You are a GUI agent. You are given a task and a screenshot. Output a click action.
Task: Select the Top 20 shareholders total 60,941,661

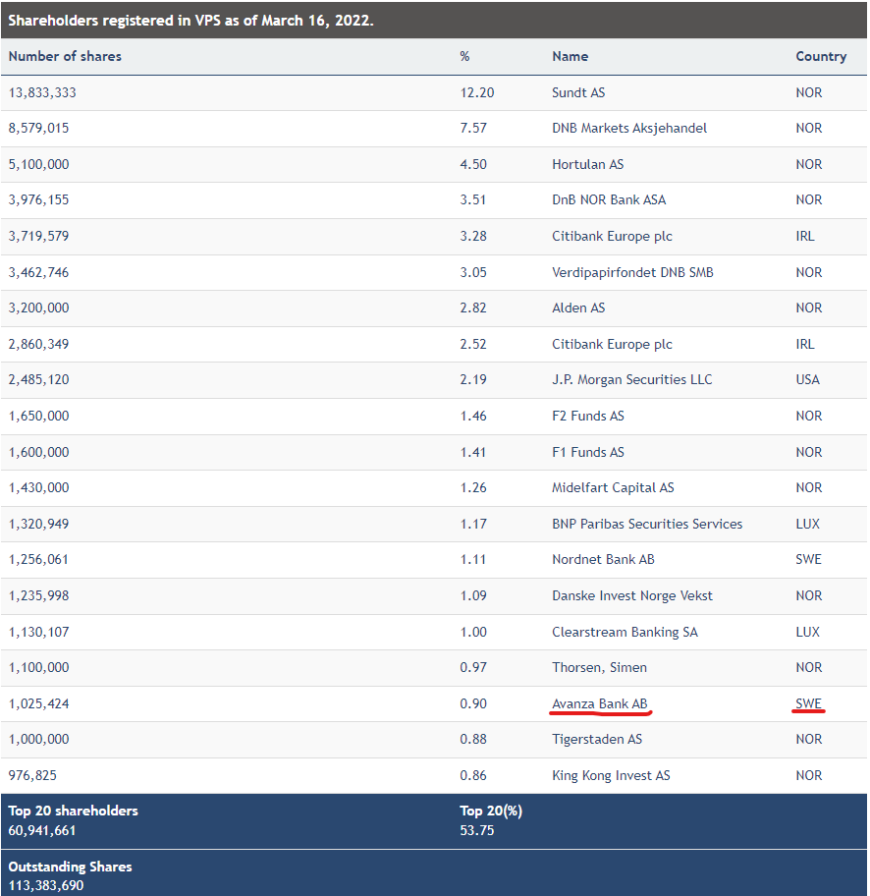(41, 830)
